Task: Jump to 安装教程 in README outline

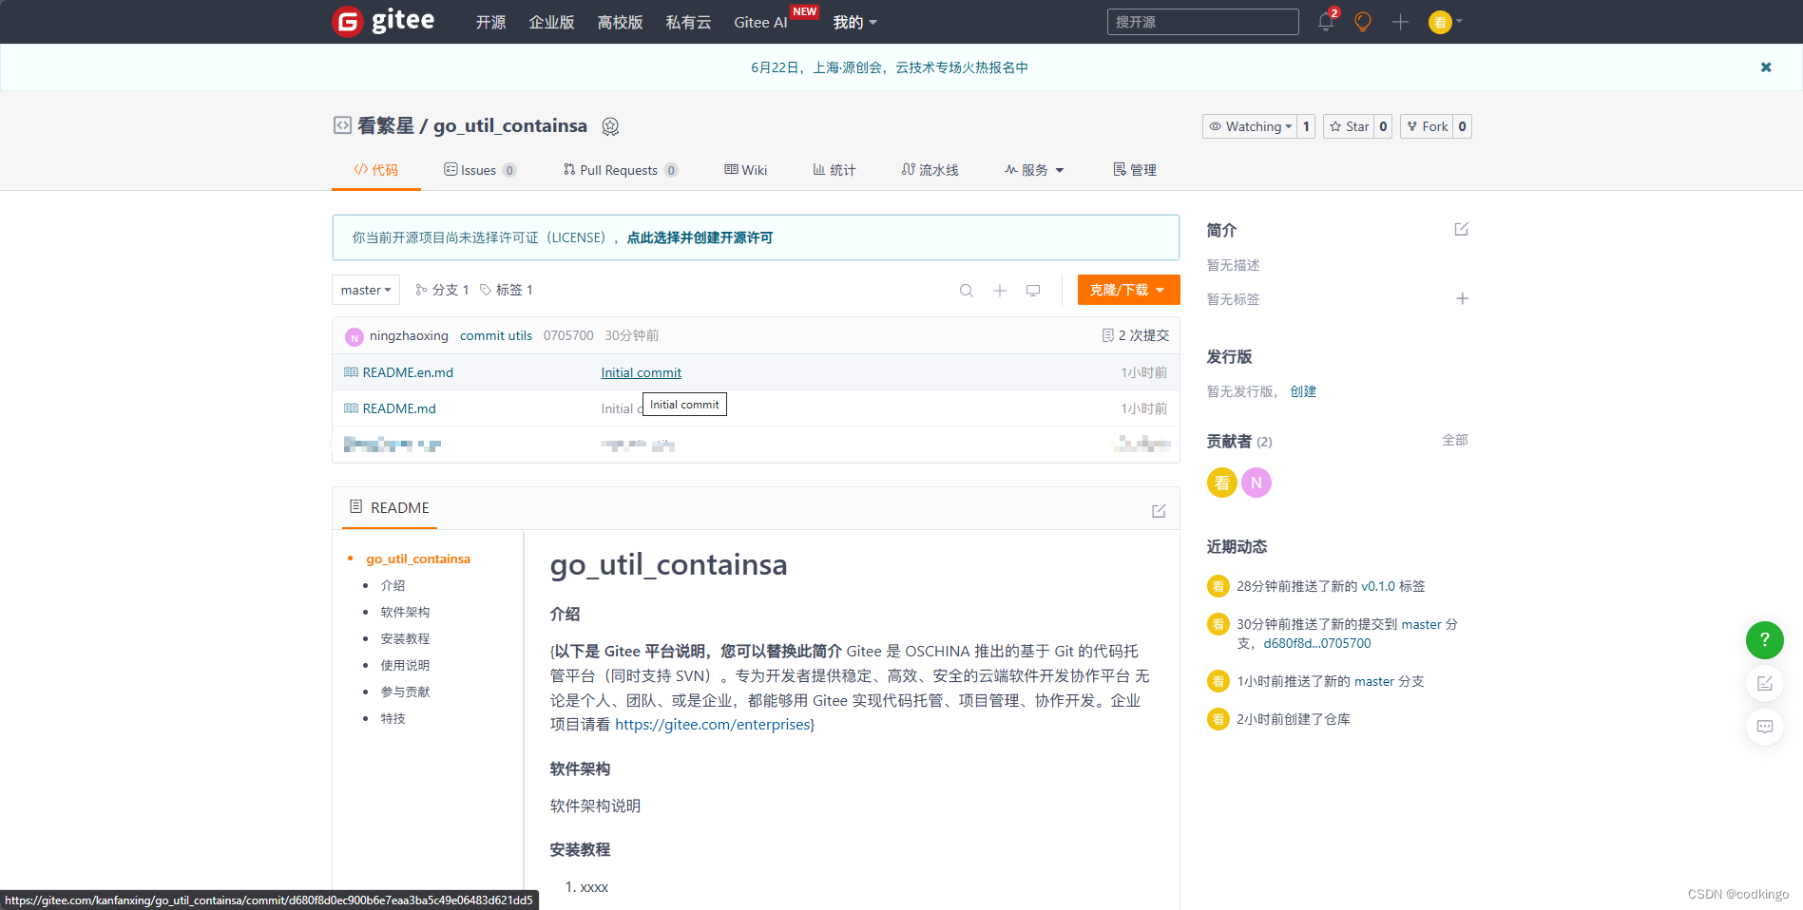Action: tap(405, 638)
